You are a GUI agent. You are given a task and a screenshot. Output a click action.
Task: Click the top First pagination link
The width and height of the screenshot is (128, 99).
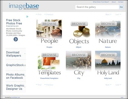click(x=39, y=14)
